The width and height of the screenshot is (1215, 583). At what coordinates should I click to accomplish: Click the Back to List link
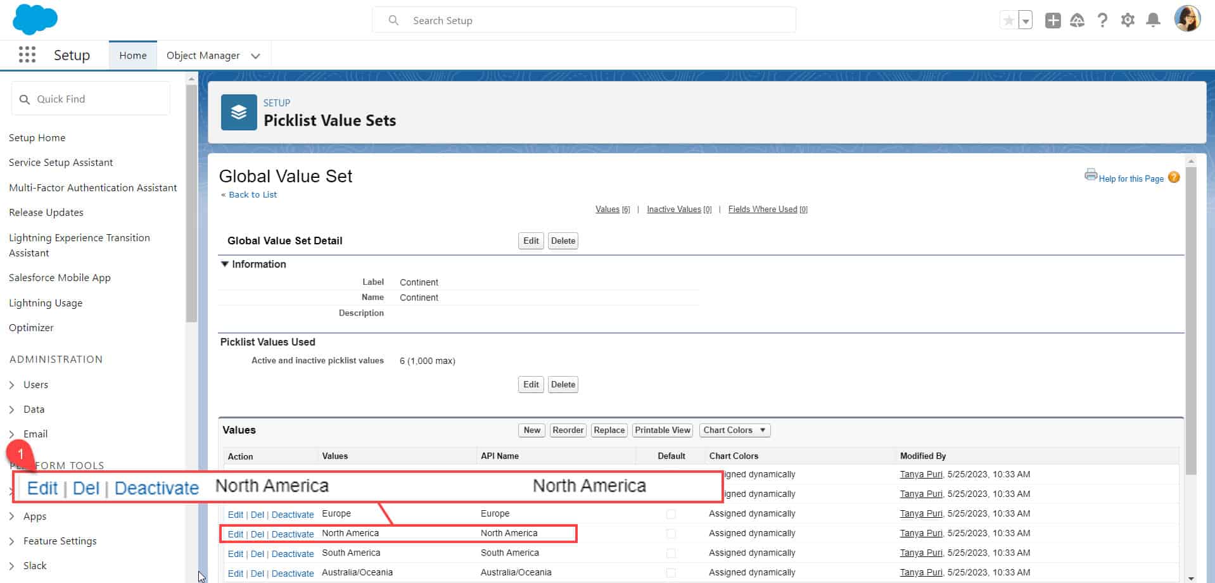point(253,194)
